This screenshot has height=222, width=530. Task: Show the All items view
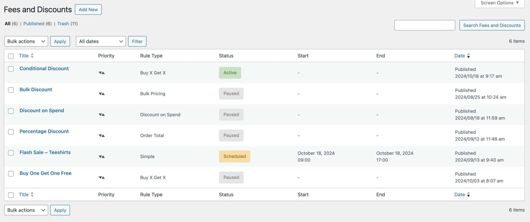pos(8,24)
